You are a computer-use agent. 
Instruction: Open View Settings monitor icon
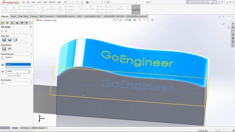pos(153,20)
